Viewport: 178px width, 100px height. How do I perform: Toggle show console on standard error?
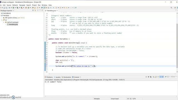coord(163,77)
